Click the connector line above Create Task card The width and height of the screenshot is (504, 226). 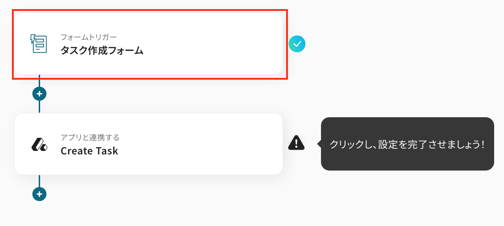point(39,107)
